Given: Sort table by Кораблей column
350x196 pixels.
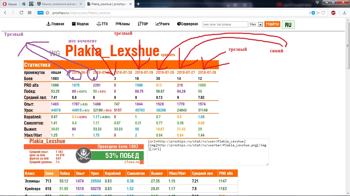Looking at the screenshot, I should pyautogui.click(x=115, y=173).
